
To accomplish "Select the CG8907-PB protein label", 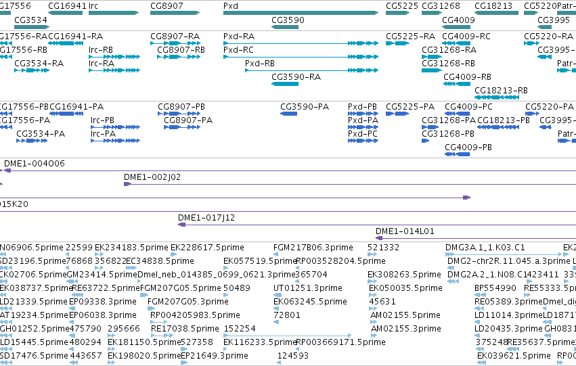I will click(x=181, y=107).
